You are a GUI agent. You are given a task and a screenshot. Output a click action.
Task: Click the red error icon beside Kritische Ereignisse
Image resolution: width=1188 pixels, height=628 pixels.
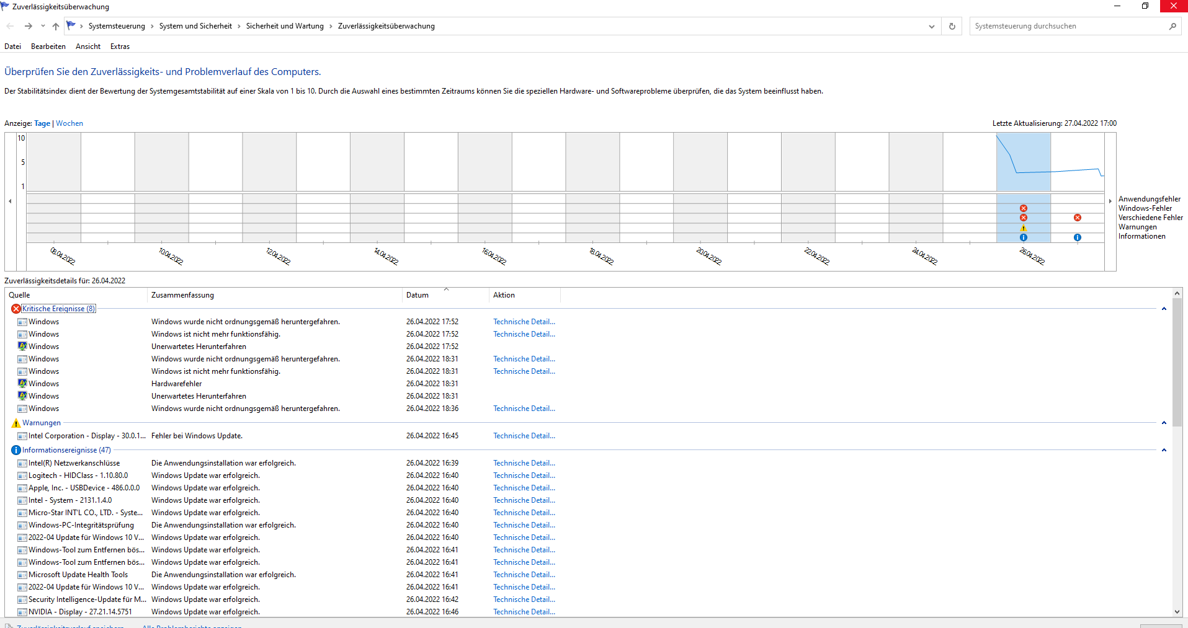tap(16, 309)
